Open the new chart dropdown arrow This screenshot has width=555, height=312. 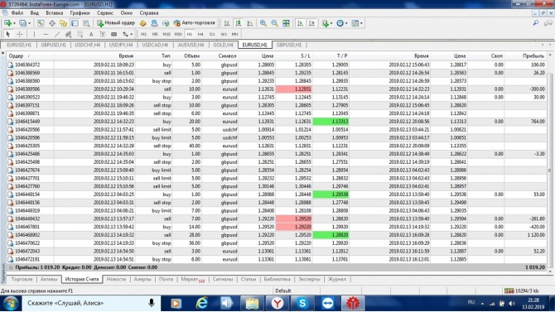[14, 23]
